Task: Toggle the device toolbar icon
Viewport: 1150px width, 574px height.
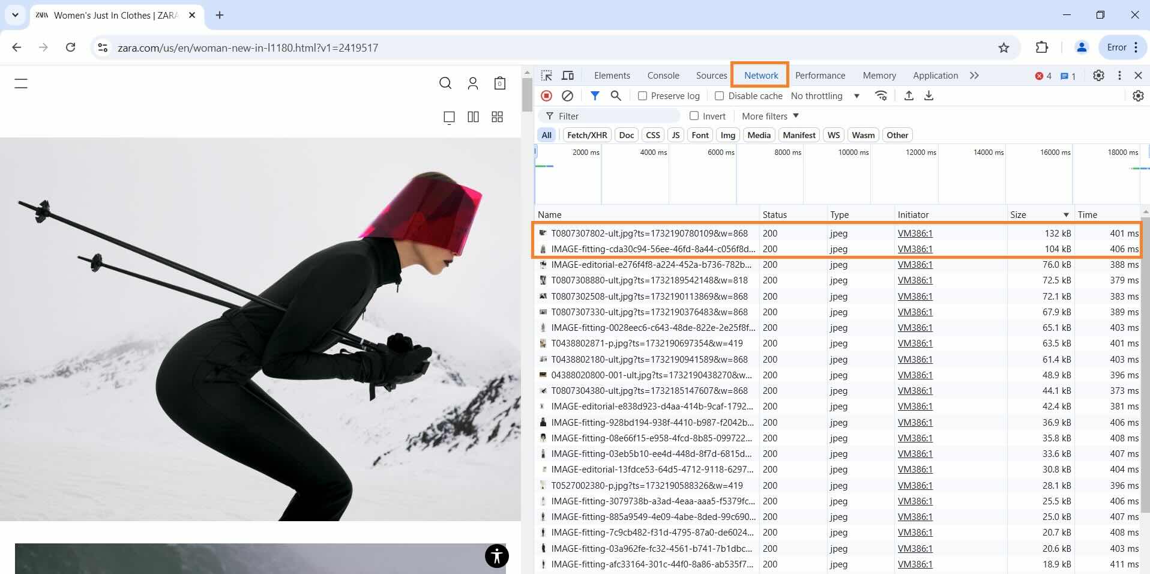Action: pos(567,75)
